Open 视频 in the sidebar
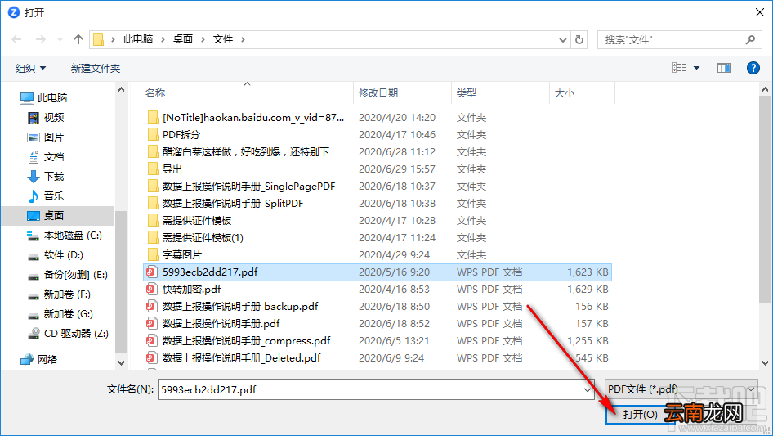 click(46, 118)
